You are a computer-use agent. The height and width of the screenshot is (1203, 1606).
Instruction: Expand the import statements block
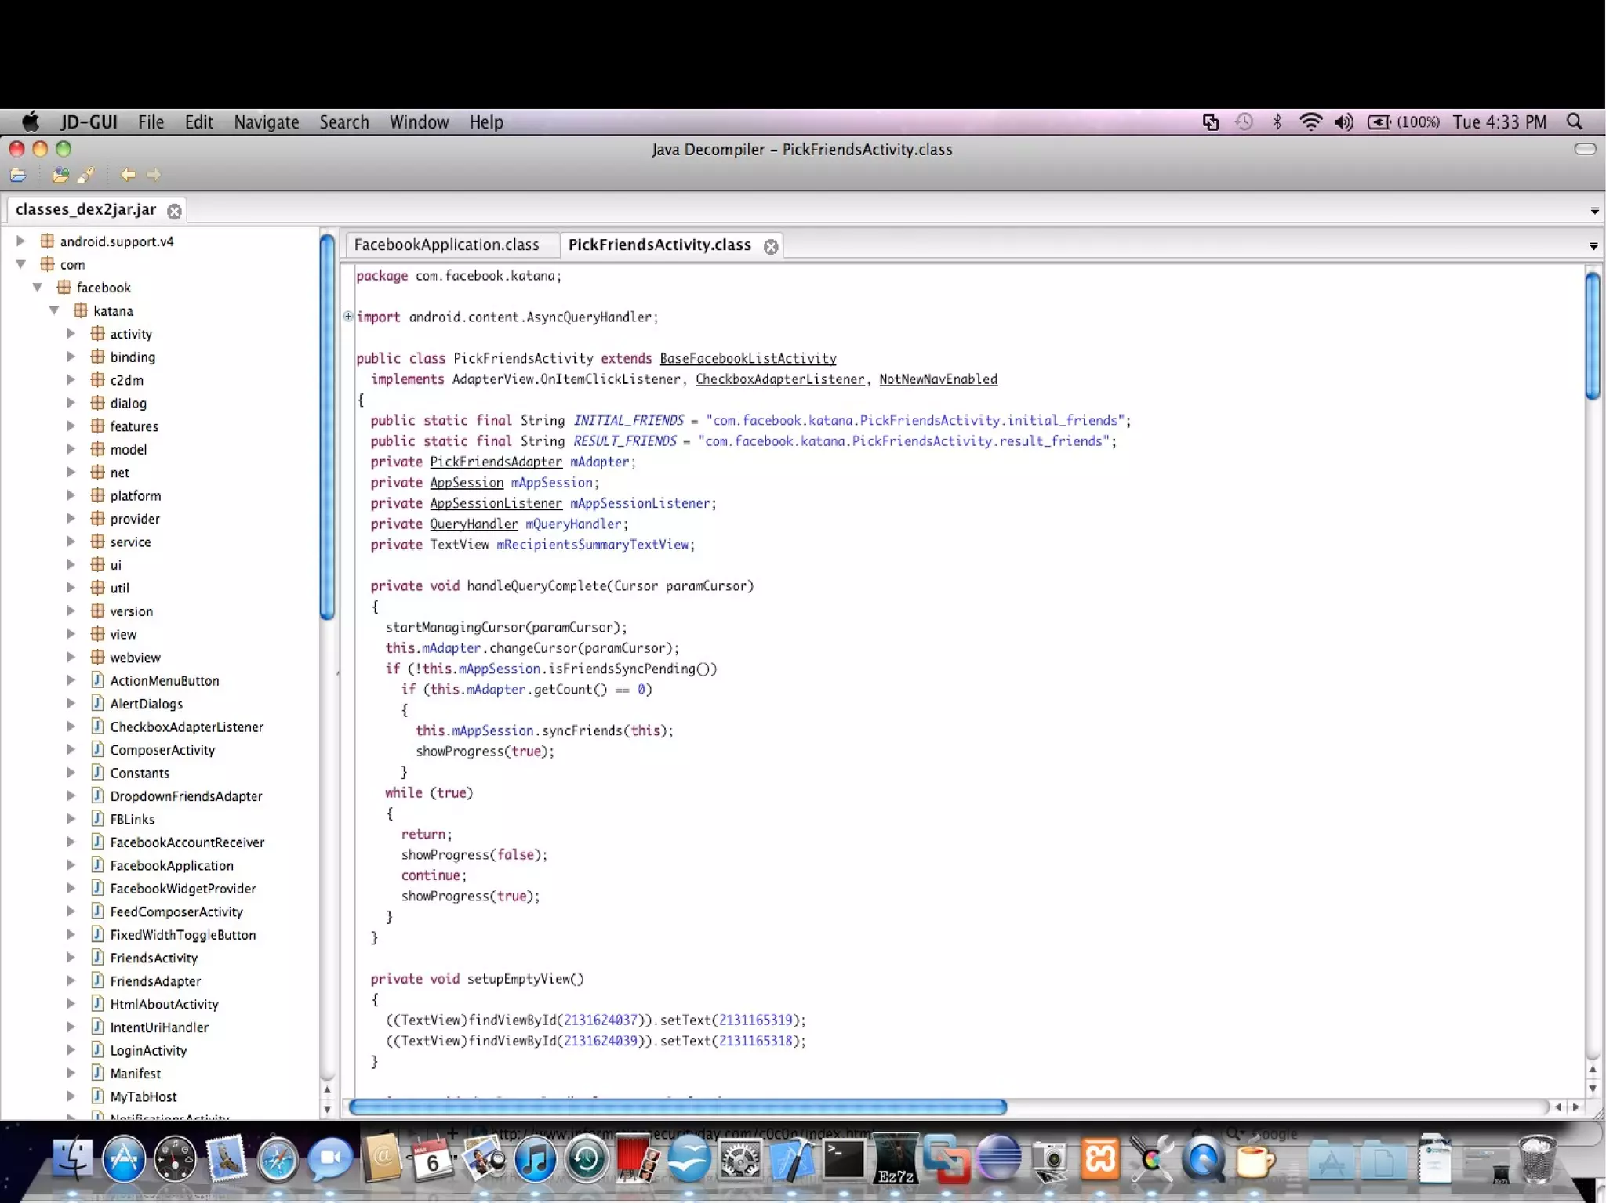(x=348, y=317)
